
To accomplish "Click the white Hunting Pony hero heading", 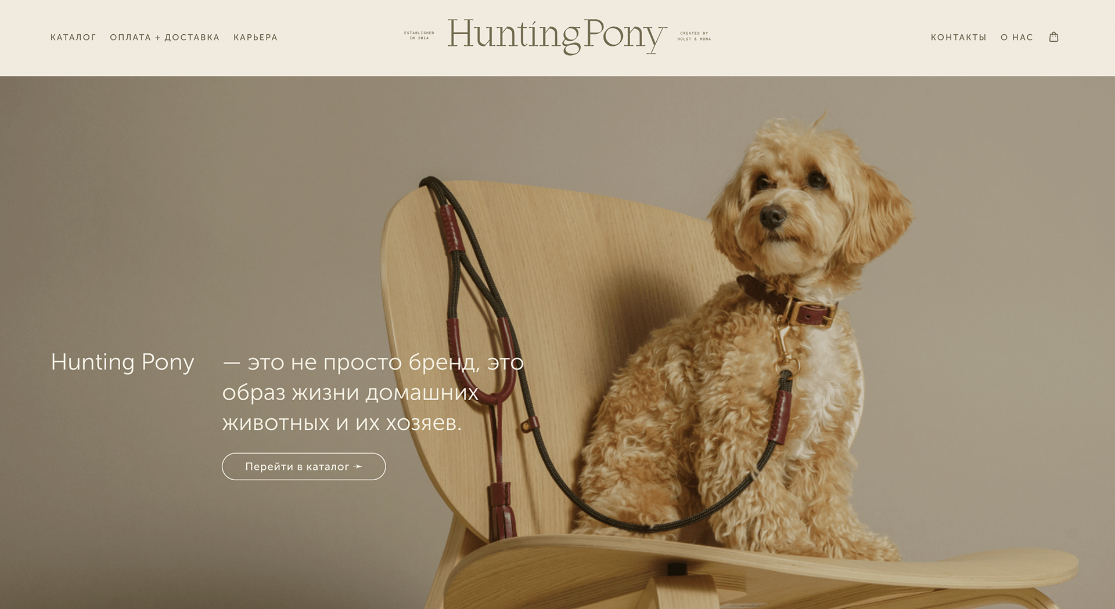I will pyautogui.click(x=123, y=362).
